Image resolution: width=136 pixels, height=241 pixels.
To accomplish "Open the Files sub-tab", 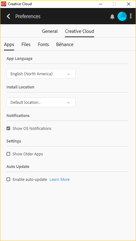I will [x=26, y=45].
